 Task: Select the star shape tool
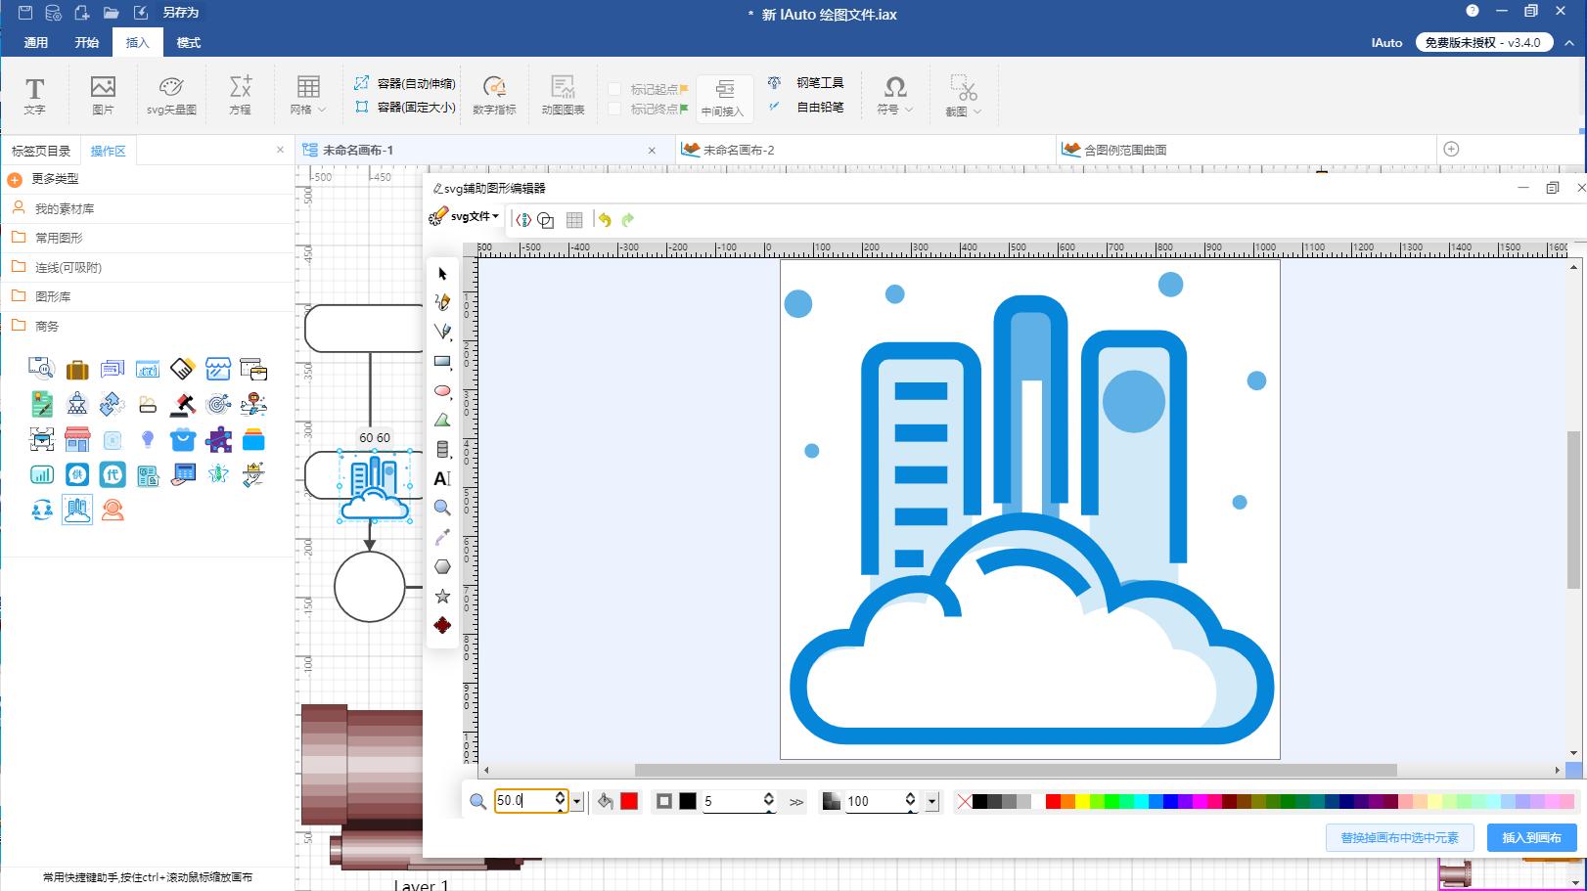(442, 597)
